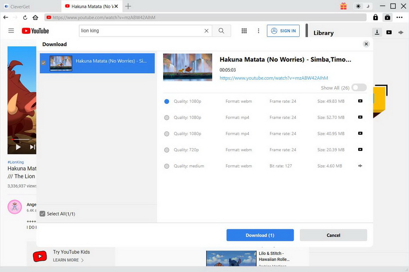
Task: Close the Download dialog with X
Action: click(x=366, y=44)
